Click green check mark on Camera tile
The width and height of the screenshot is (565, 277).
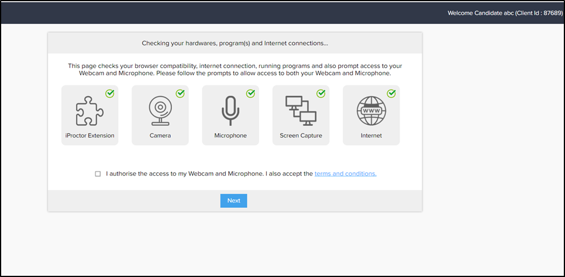(180, 93)
